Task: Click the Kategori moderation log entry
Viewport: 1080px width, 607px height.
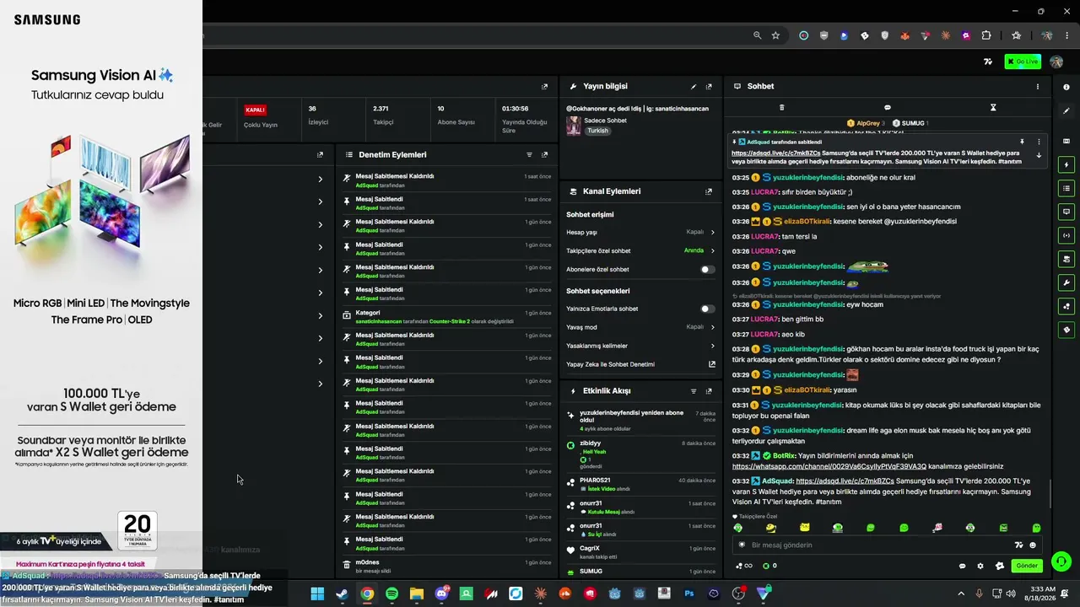Action: (447, 316)
